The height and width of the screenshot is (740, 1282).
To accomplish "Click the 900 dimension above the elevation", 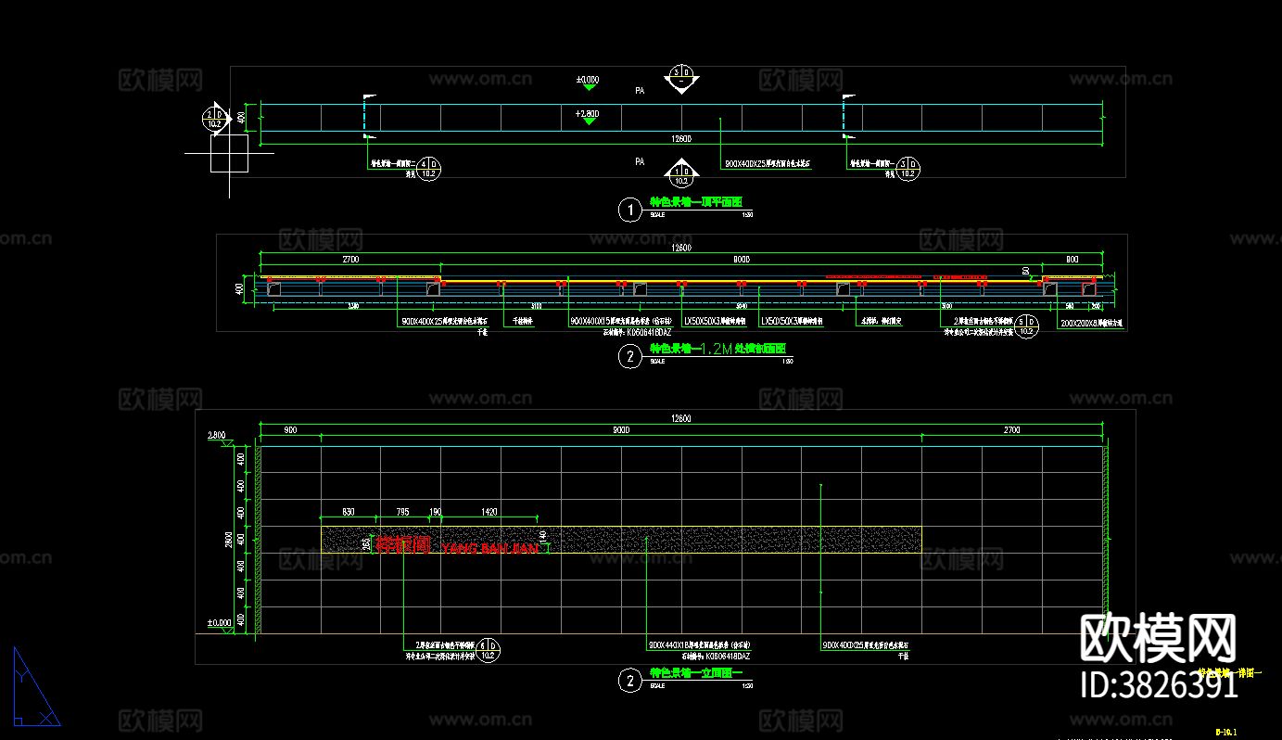I will point(290,430).
